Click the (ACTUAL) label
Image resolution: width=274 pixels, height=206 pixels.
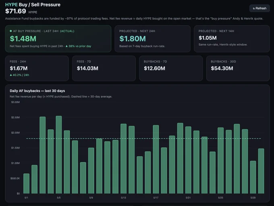click(67, 31)
